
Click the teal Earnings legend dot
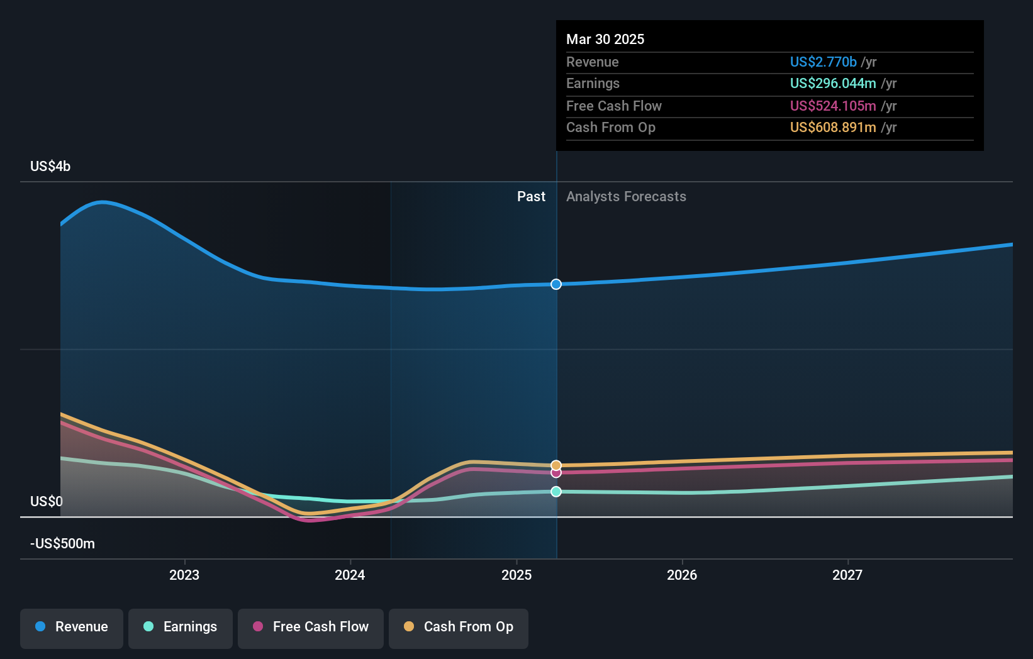tap(148, 626)
